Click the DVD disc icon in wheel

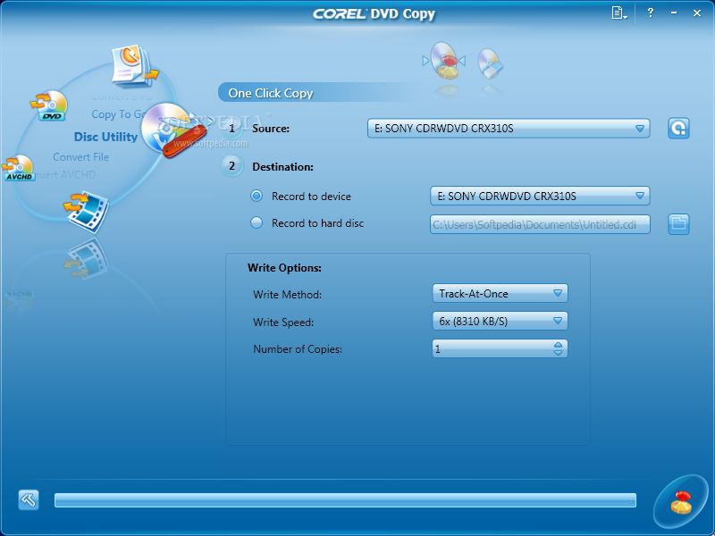(50, 105)
